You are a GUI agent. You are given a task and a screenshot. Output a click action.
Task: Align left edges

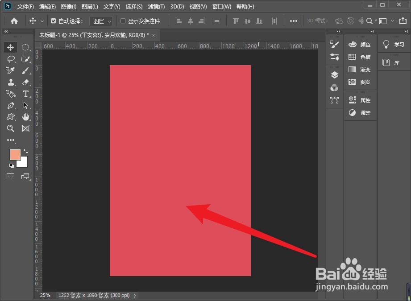(x=179, y=21)
